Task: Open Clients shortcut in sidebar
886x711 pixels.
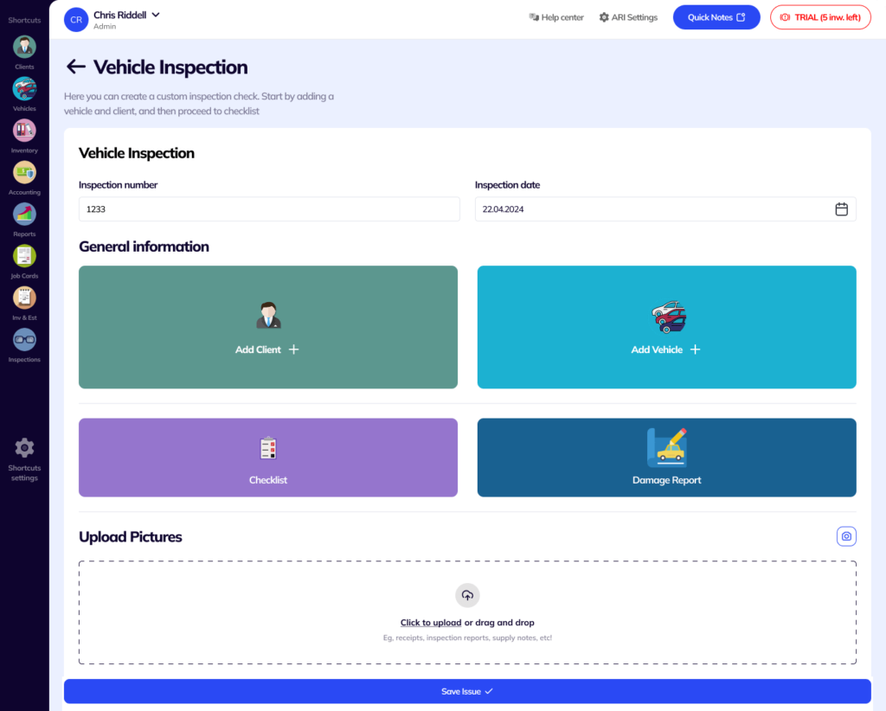Action: click(x=24, y=52)
